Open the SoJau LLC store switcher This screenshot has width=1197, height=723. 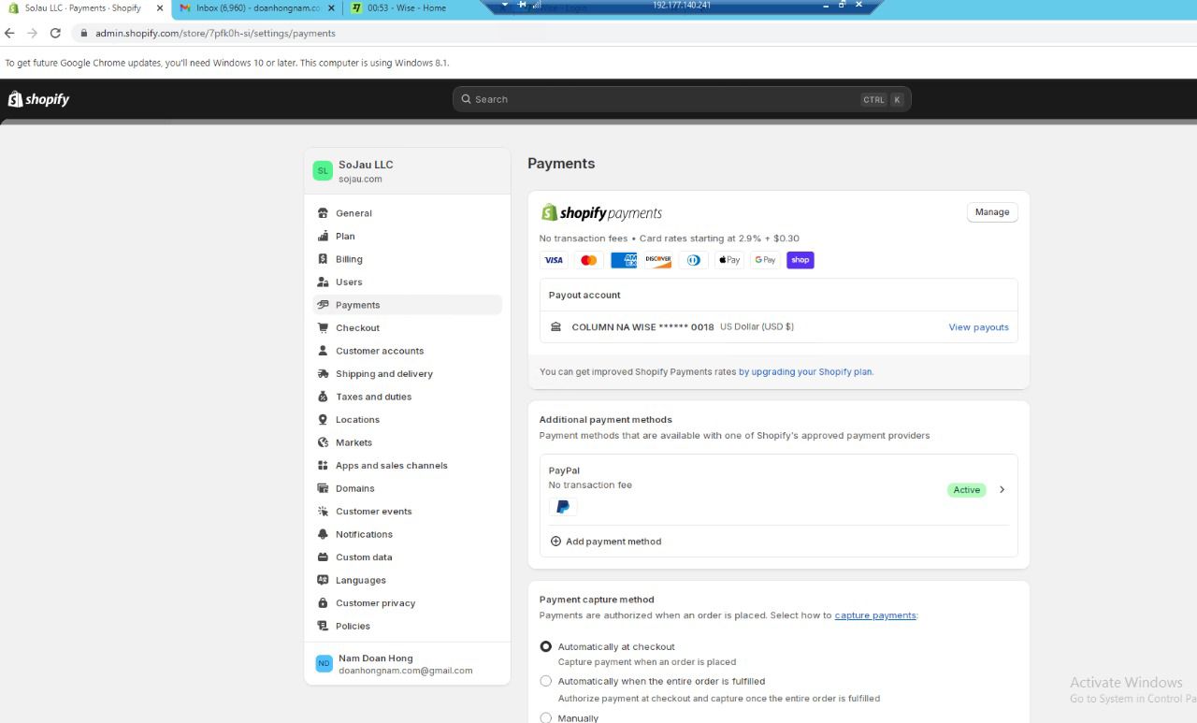coord(407,171)
